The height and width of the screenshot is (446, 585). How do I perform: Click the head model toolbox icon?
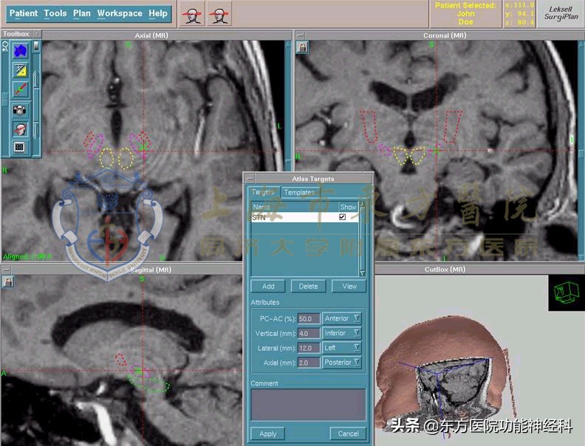(x=20, y=129)
